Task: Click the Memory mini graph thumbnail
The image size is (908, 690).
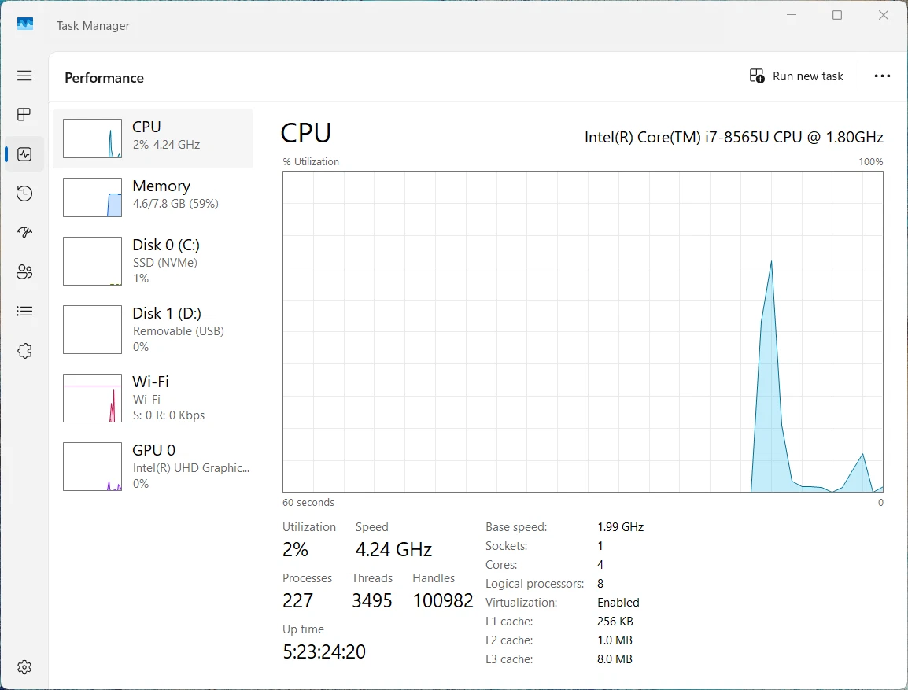Action: (93, 197)
